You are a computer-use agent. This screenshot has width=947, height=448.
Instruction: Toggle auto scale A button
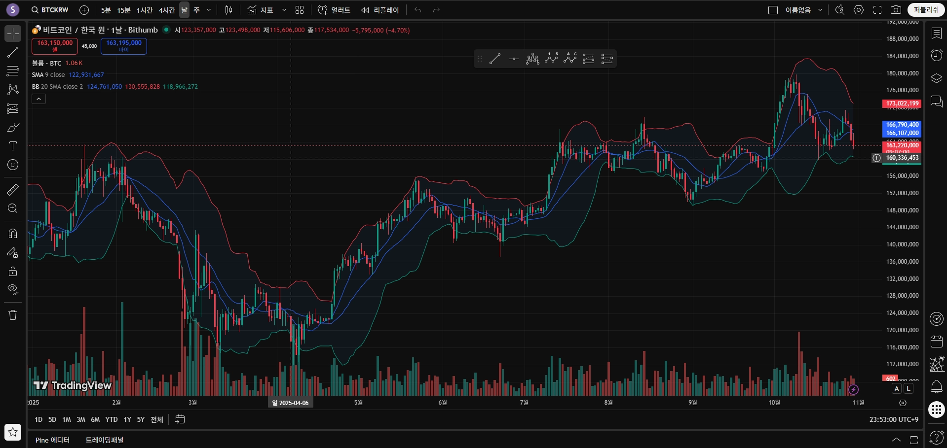click(897, 389)
